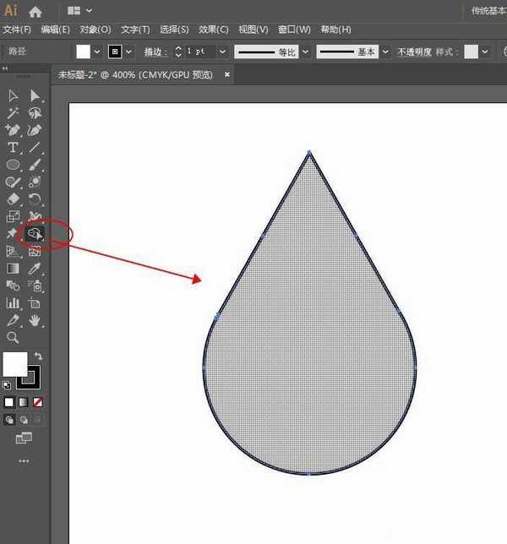
Task: Click the white fill swatch in toolbox
Action: (x=14, y=364)
